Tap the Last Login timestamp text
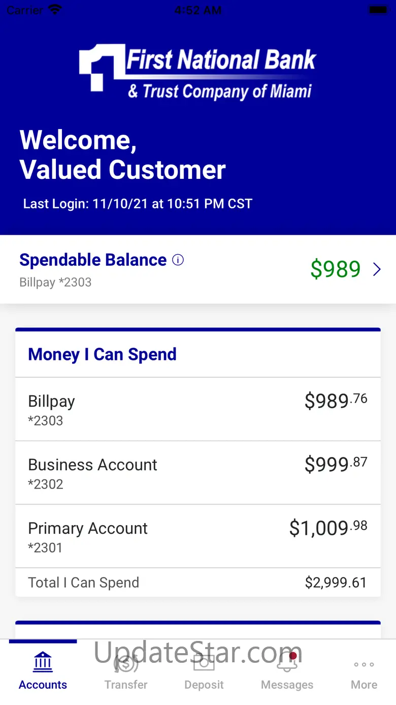 coord(138,204)
